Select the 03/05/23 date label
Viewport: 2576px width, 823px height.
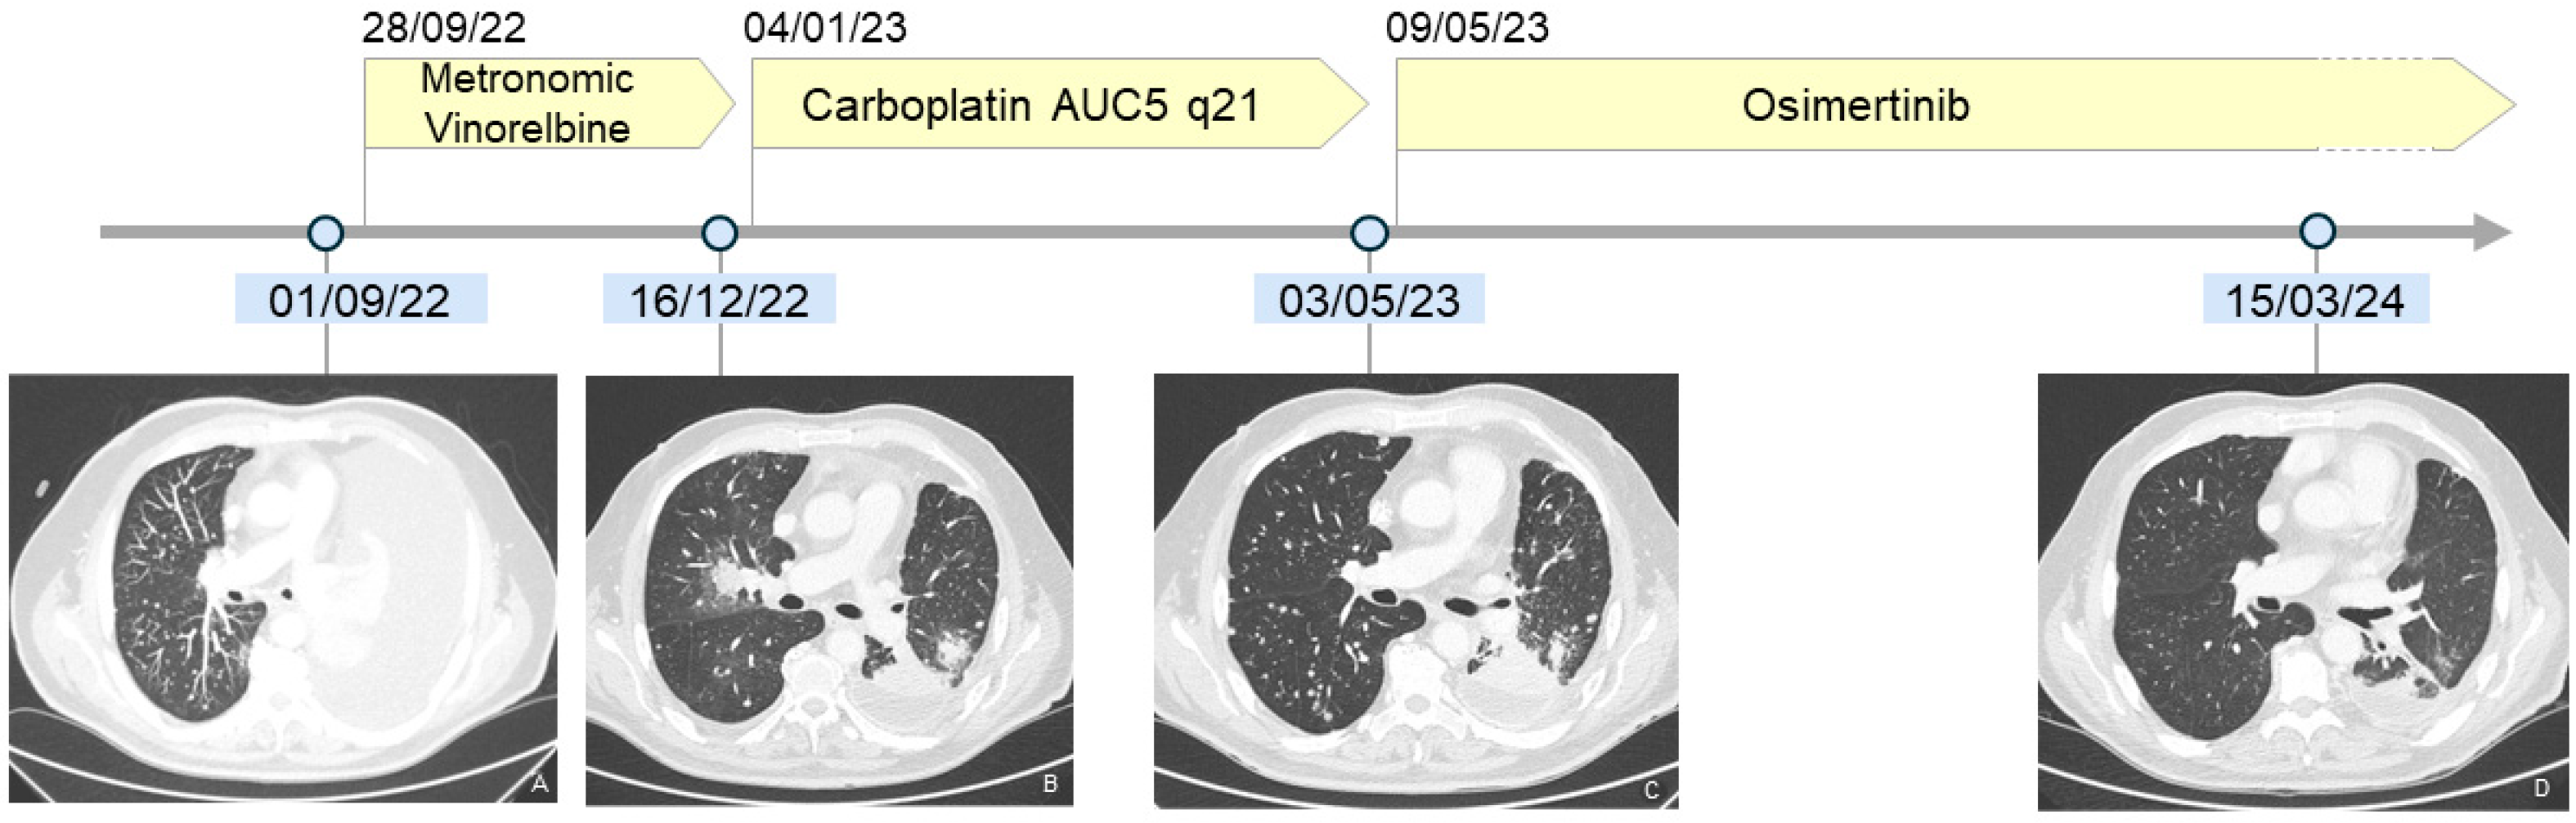(1369, 300)
